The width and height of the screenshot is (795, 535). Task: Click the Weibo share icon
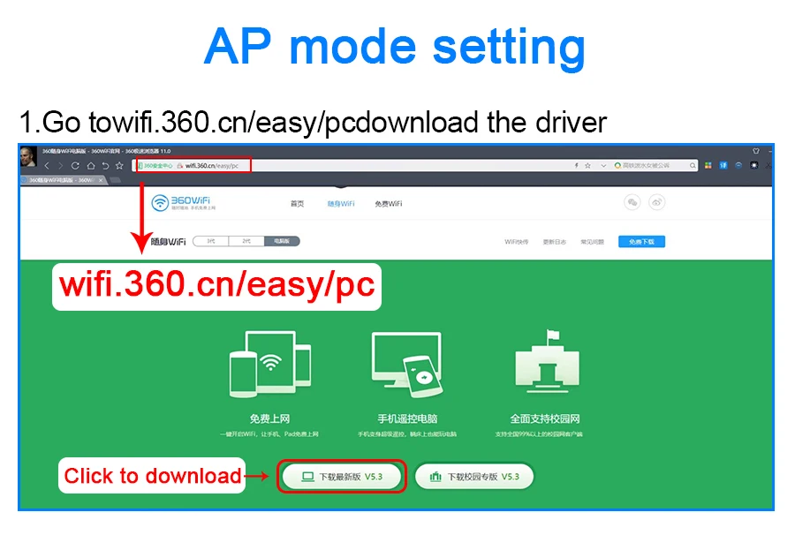656,203
